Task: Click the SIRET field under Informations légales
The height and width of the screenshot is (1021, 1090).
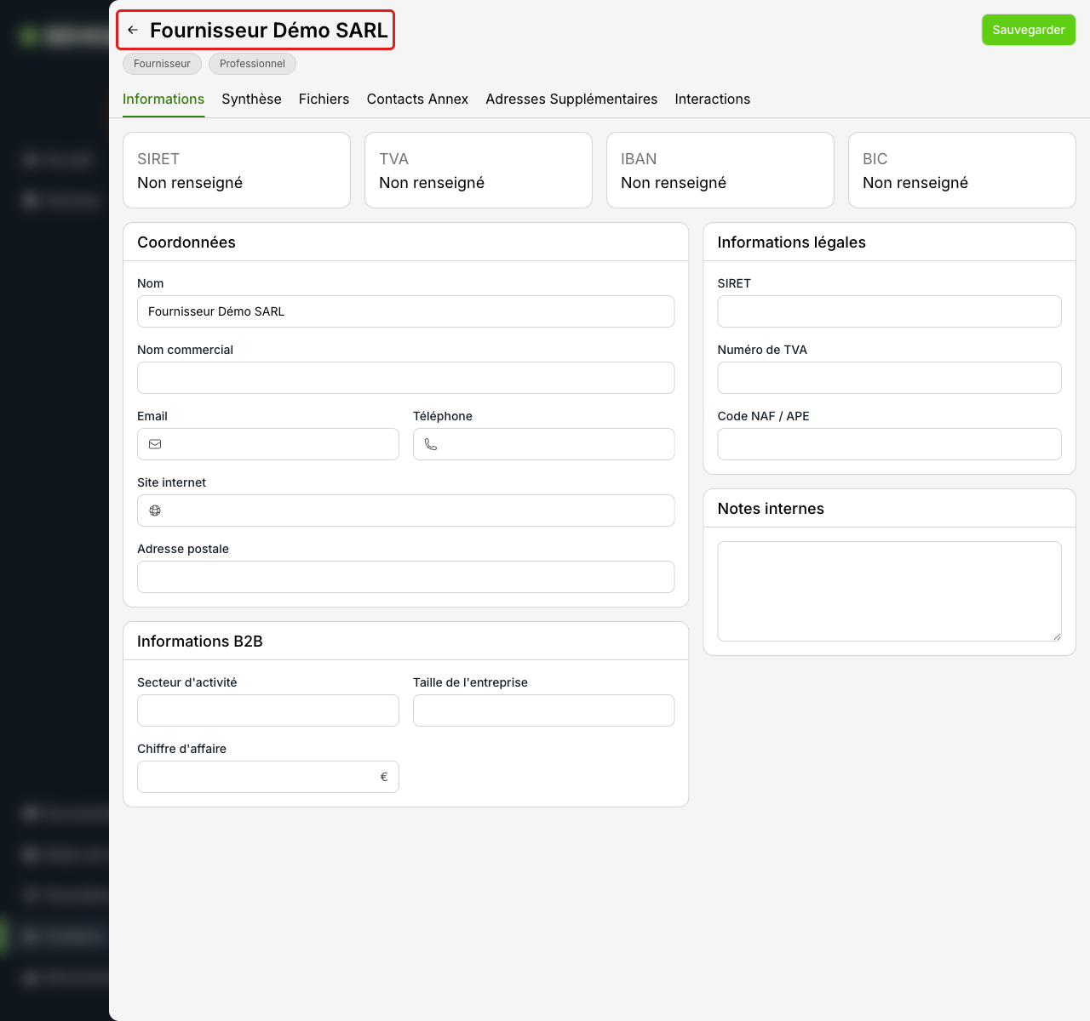Action: pos(889,311)
